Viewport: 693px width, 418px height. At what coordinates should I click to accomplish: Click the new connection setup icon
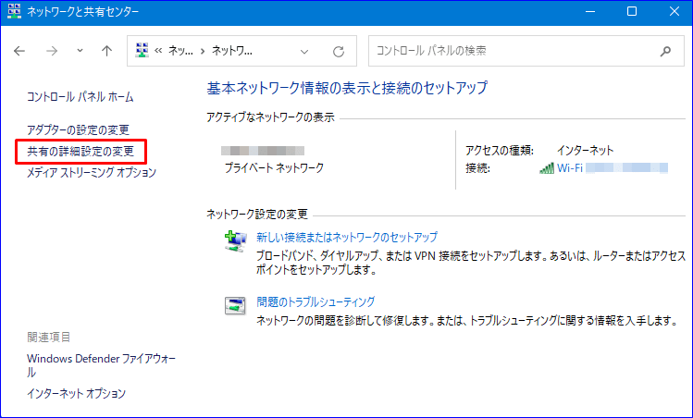pyautogui.click(x=236, y=241)
